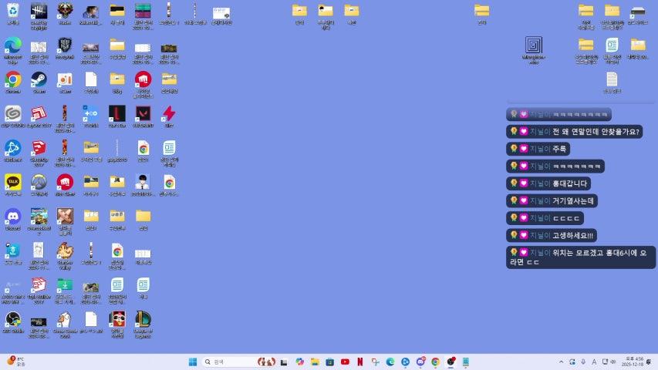The height and width of the screenshot is (370, 658).
Task: Launch Steam from the desktop
Action: (x=39, y=79)
